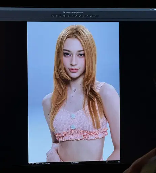The width and height of the screenshot is (156, 173).
Task: Choose the Zoom loupe tool
Action: (60, 16)
